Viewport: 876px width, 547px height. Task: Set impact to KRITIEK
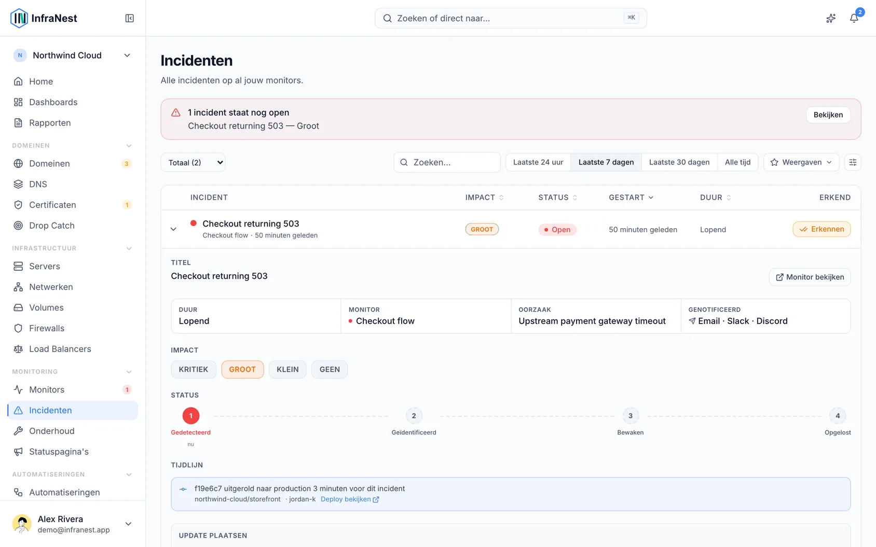coord(194,369)
